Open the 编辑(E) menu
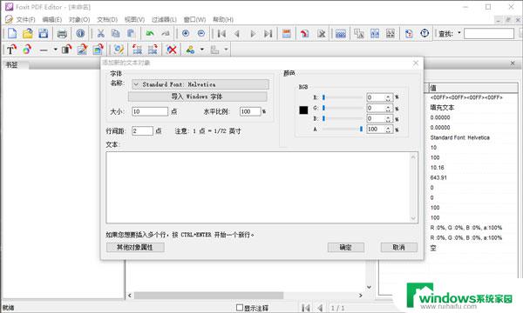Screen dimensions: 523x313 (x=52, y=20)
